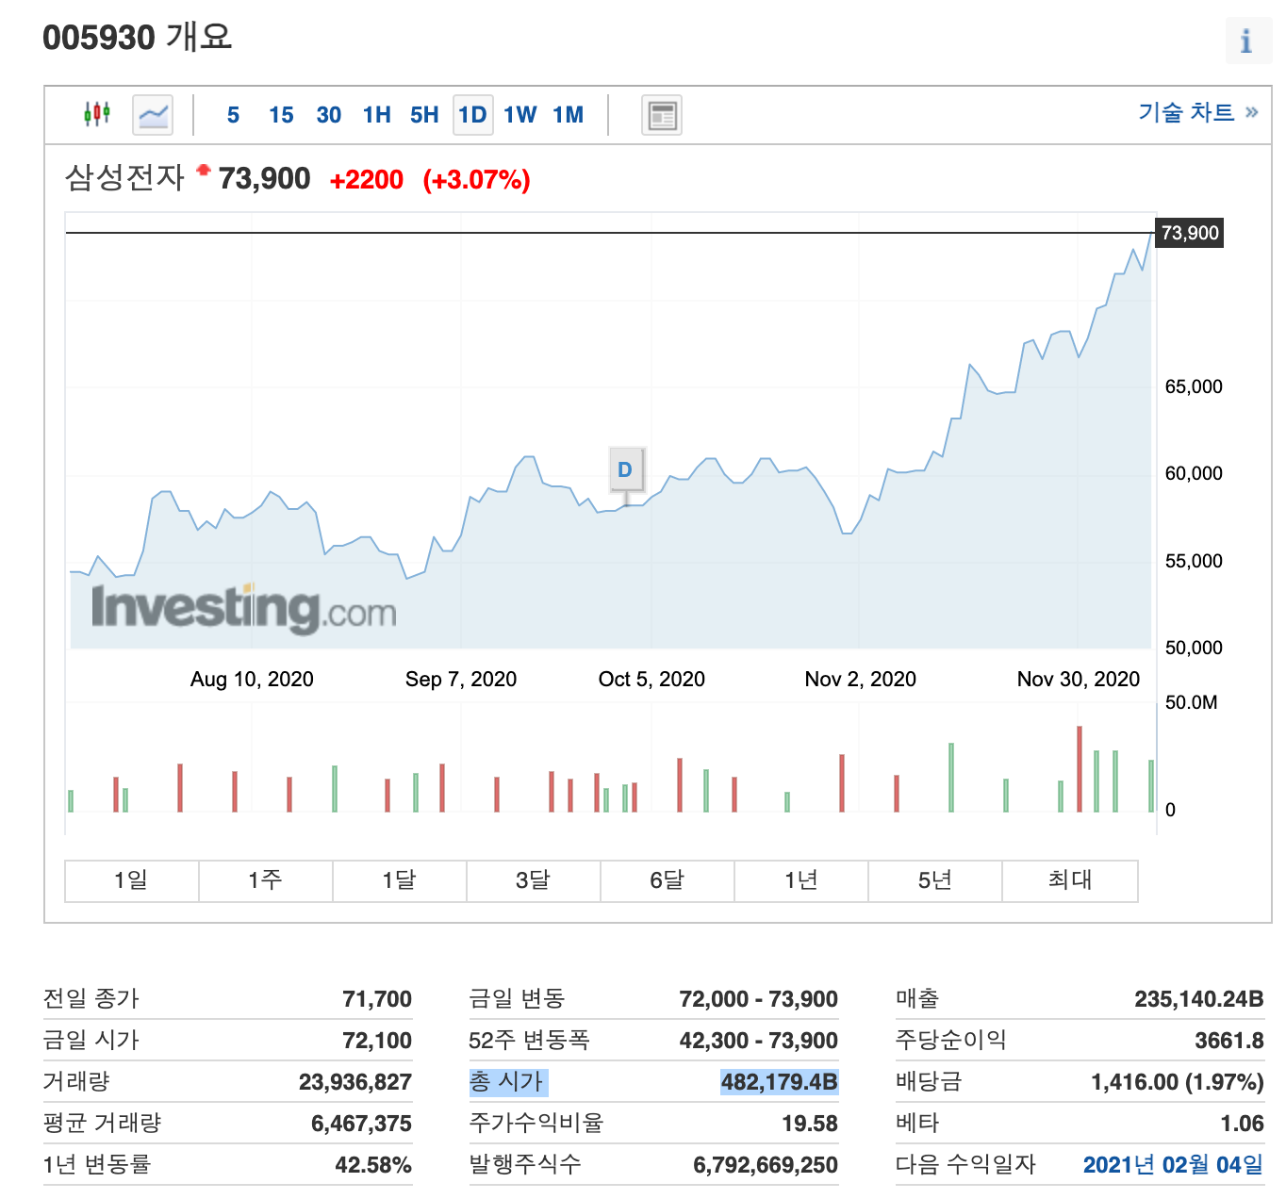Viewport: 1286px width, 1199px height.
Task: Select the 1D interval
Action: coord(472,115)
